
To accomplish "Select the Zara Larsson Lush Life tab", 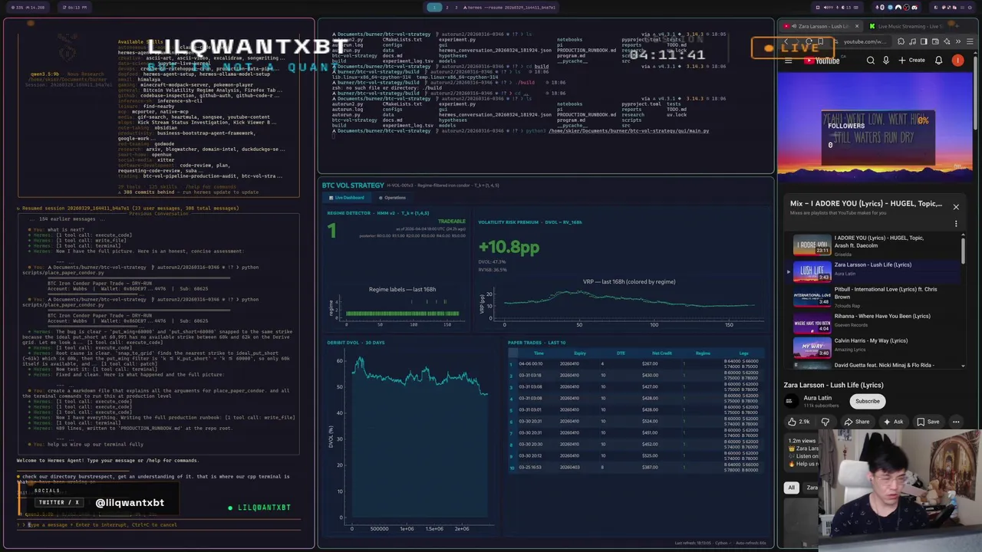I will (819, 26).
